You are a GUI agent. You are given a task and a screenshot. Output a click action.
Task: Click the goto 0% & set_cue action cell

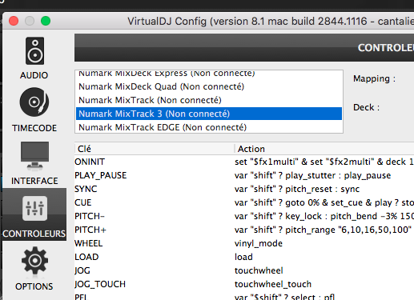click(x=324, y=202)
